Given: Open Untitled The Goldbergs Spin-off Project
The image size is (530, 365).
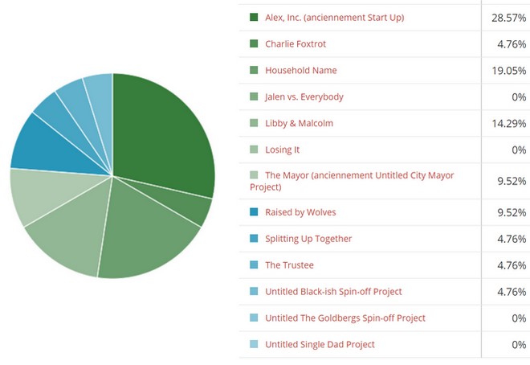Looking at the screenshot, I should click(345, 318).
